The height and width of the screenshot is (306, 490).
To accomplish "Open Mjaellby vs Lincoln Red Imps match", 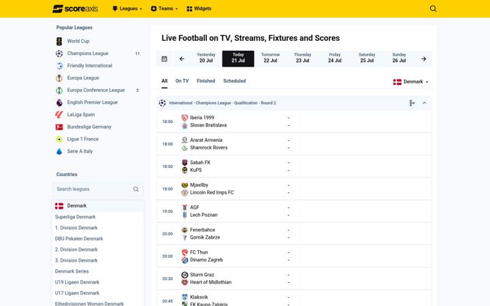I will click(294, 189).
